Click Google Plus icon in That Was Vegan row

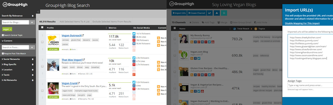(x=134, y=75)
